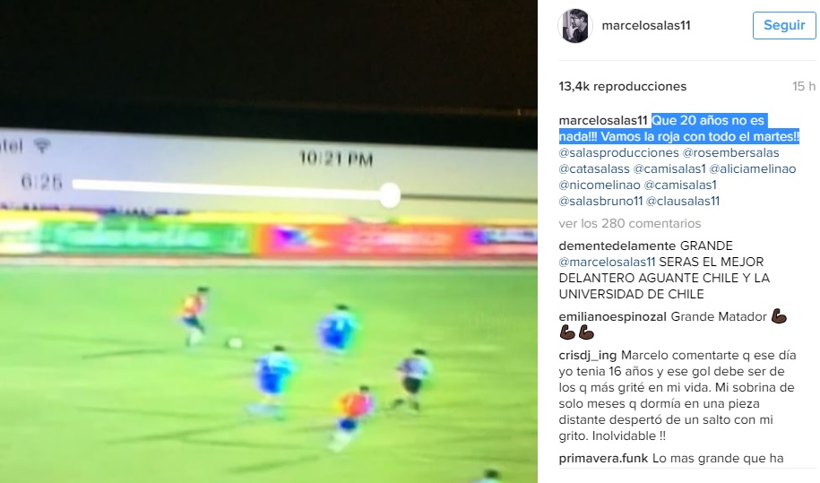Image resolution: width=820 pixels, height=483 pixels.
Task: Open marcelosalas11 profile avatar picture
Action: tap(574, 26)
